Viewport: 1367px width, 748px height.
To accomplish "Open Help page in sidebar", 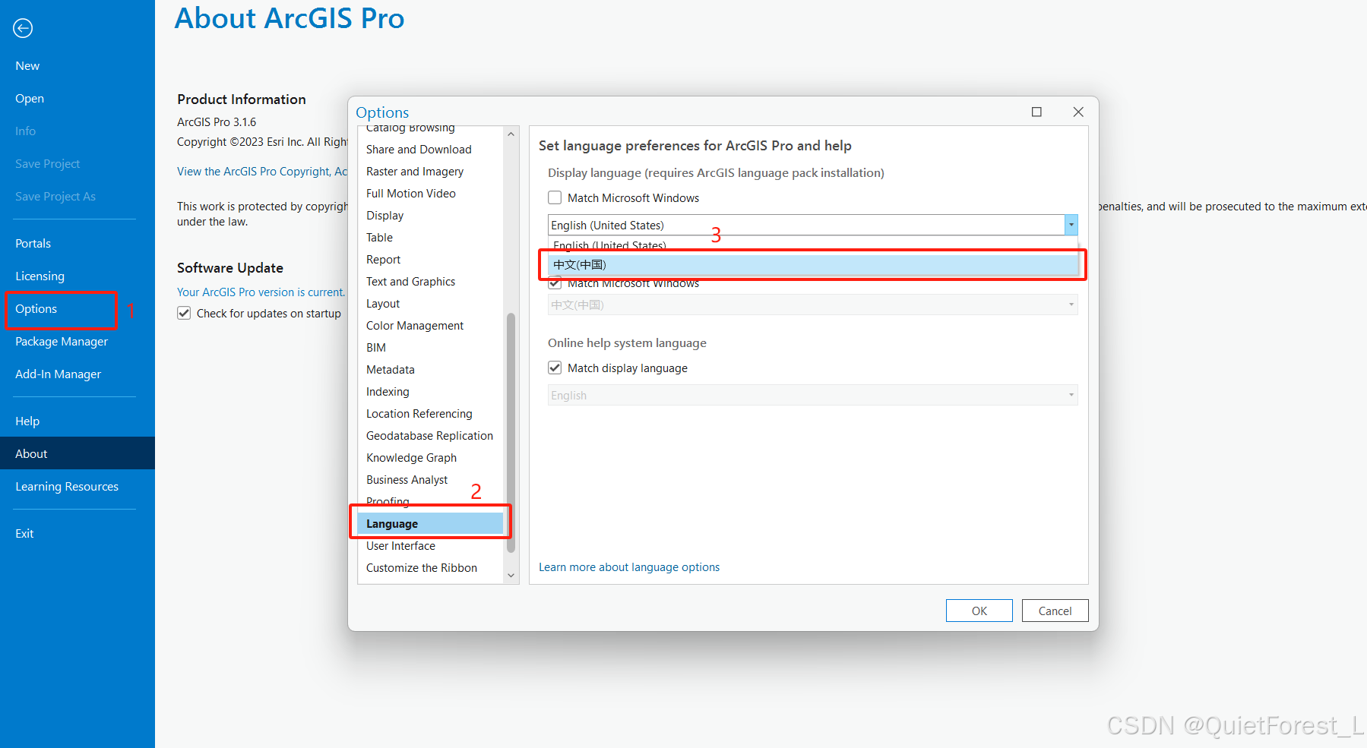I will pyautogui.click(x=27, y=421).
